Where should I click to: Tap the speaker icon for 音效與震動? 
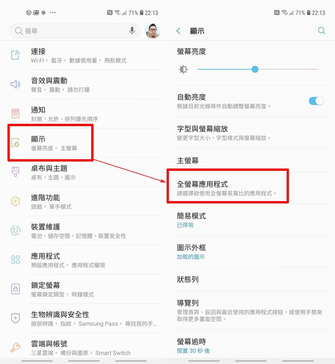[x=15, y=84]
